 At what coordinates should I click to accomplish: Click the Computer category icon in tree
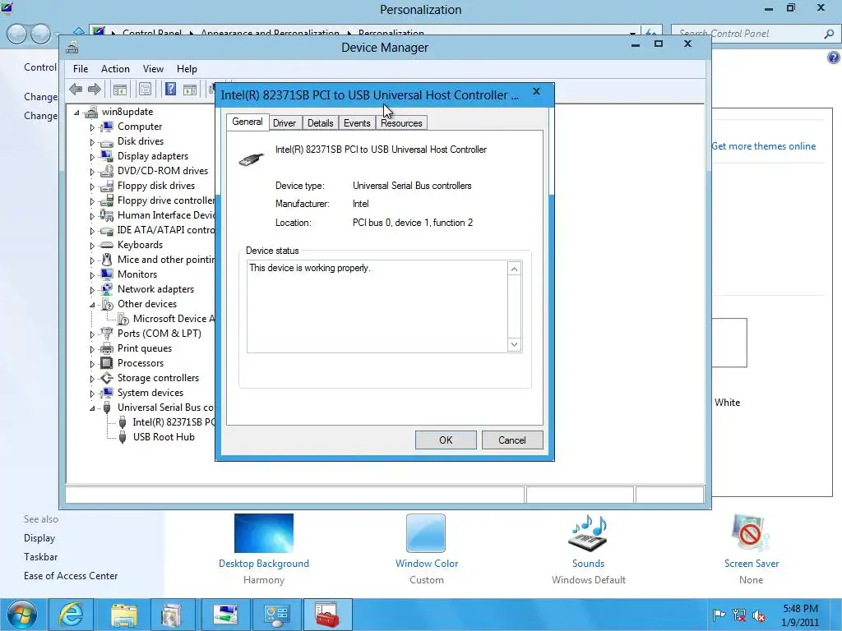[107, 127]
